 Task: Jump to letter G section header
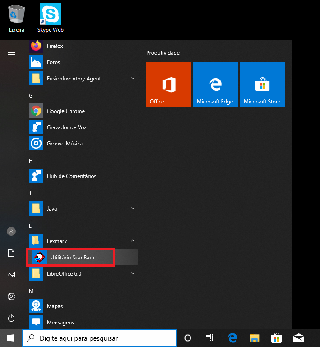click(x=31, y=96)
